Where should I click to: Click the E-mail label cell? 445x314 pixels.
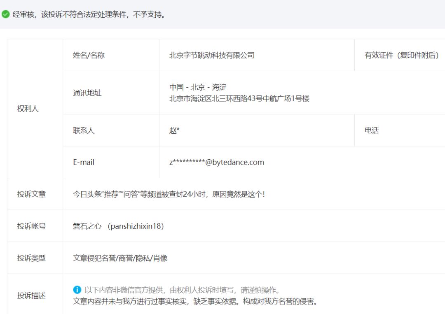84,162
